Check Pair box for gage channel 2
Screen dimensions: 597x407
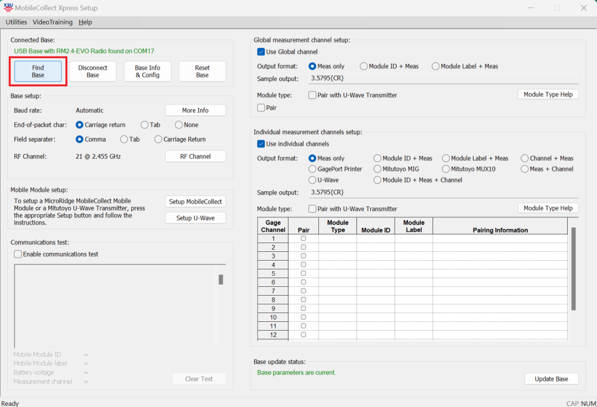303,247
